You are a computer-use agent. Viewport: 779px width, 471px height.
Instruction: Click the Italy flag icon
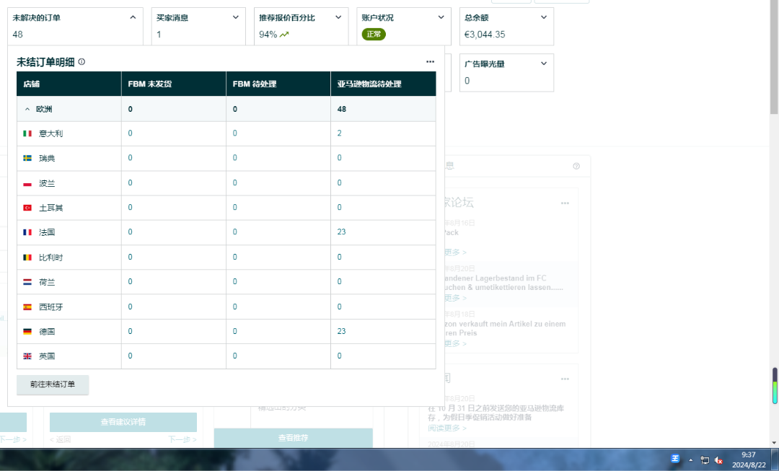coord(27,133)
